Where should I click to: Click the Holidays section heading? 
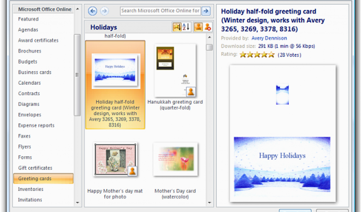coord(104,27)
